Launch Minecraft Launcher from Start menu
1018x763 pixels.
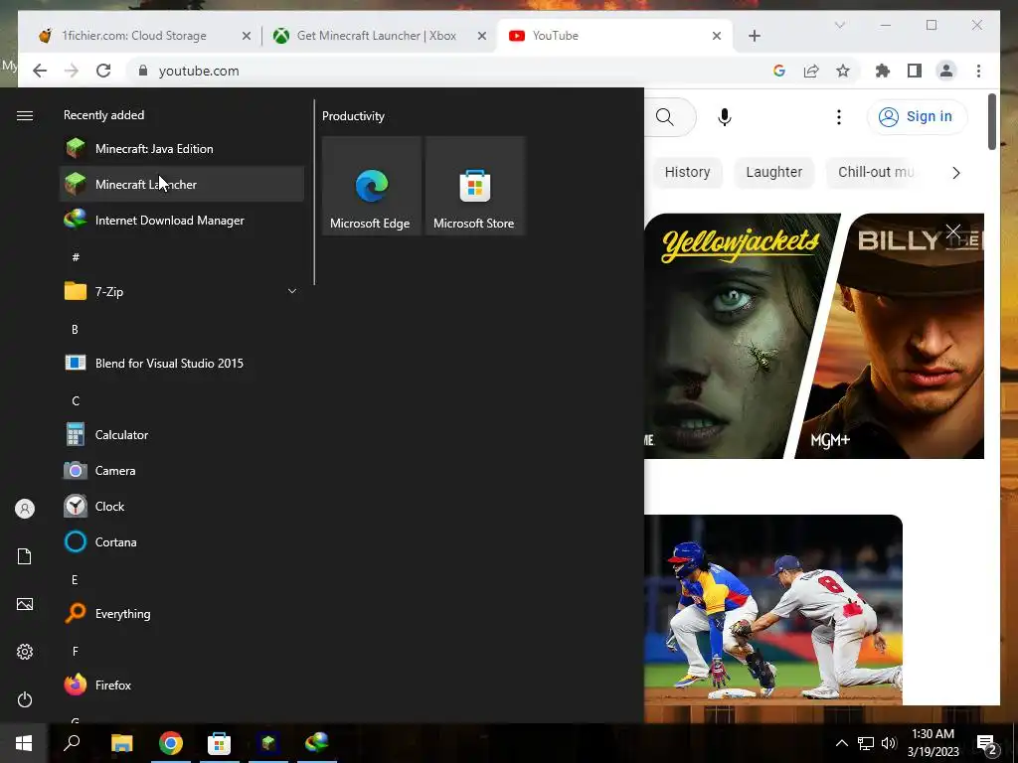coord(182,184)
